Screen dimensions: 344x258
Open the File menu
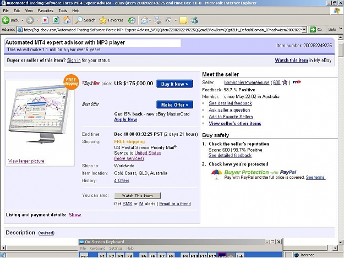click(6, 11)
